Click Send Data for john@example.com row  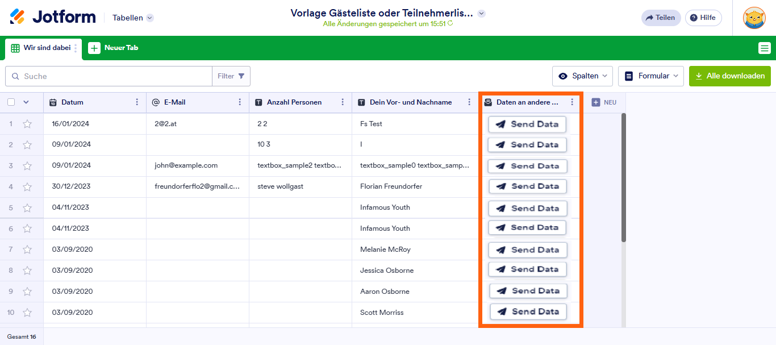point(527,166)
